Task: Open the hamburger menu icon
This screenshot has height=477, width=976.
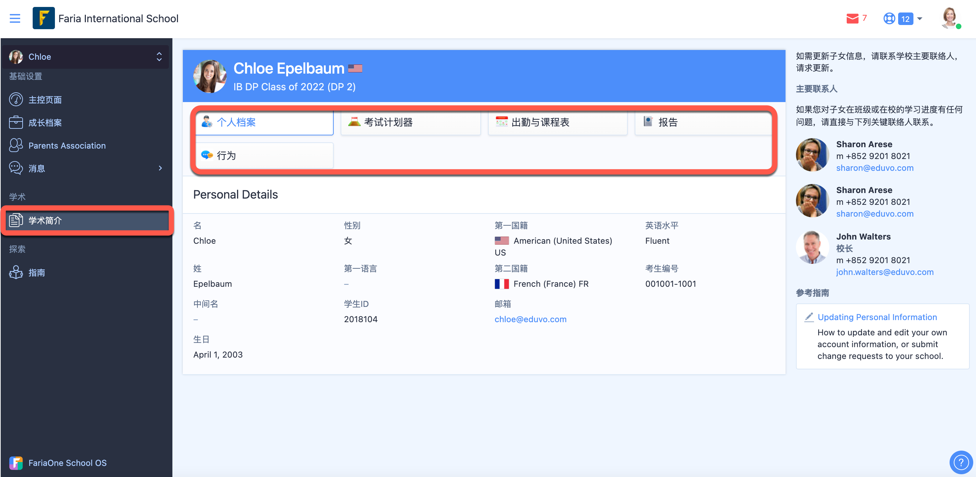Action: (15, 18)
